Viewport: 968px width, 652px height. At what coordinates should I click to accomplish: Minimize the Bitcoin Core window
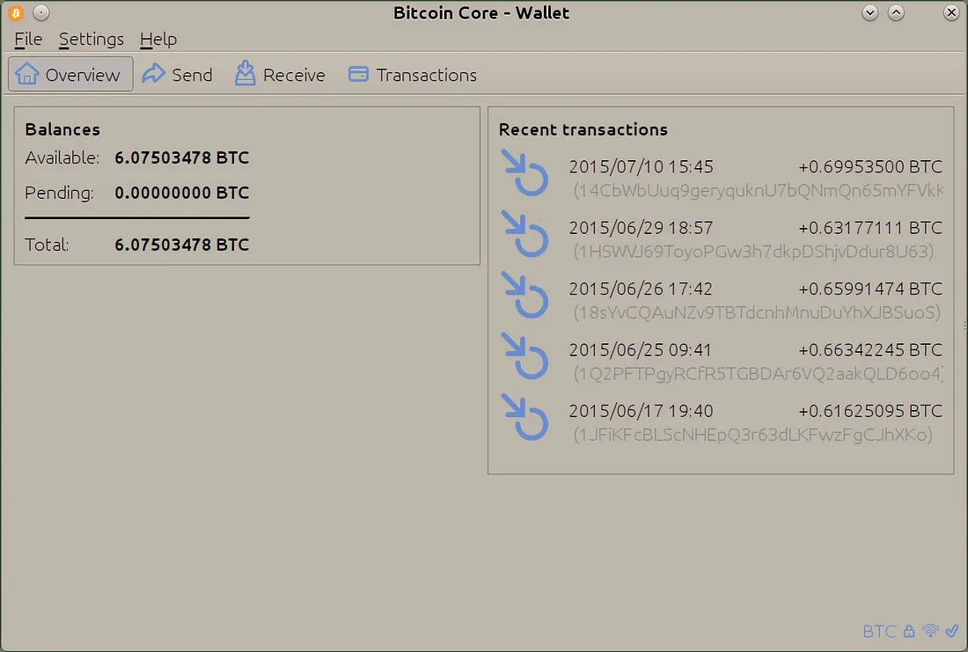pos(869,12)
